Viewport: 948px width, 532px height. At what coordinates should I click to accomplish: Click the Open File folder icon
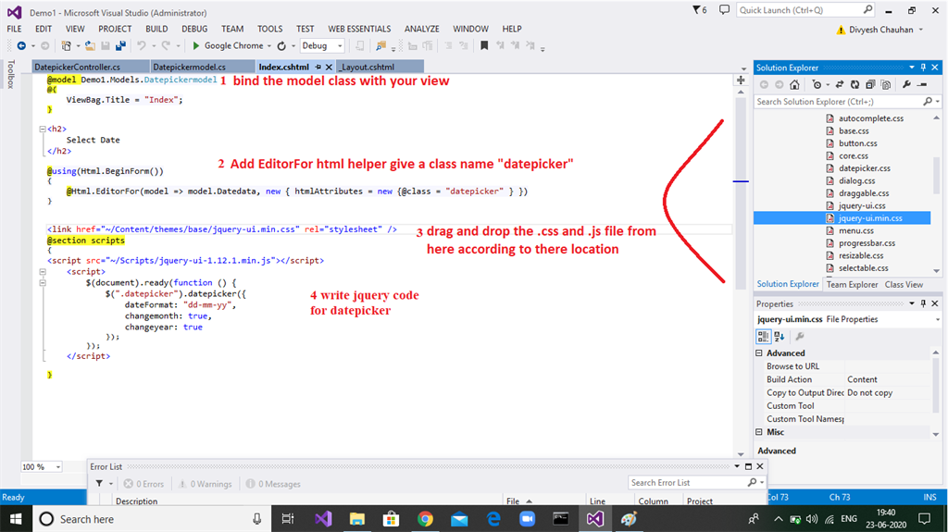(90, 46)
